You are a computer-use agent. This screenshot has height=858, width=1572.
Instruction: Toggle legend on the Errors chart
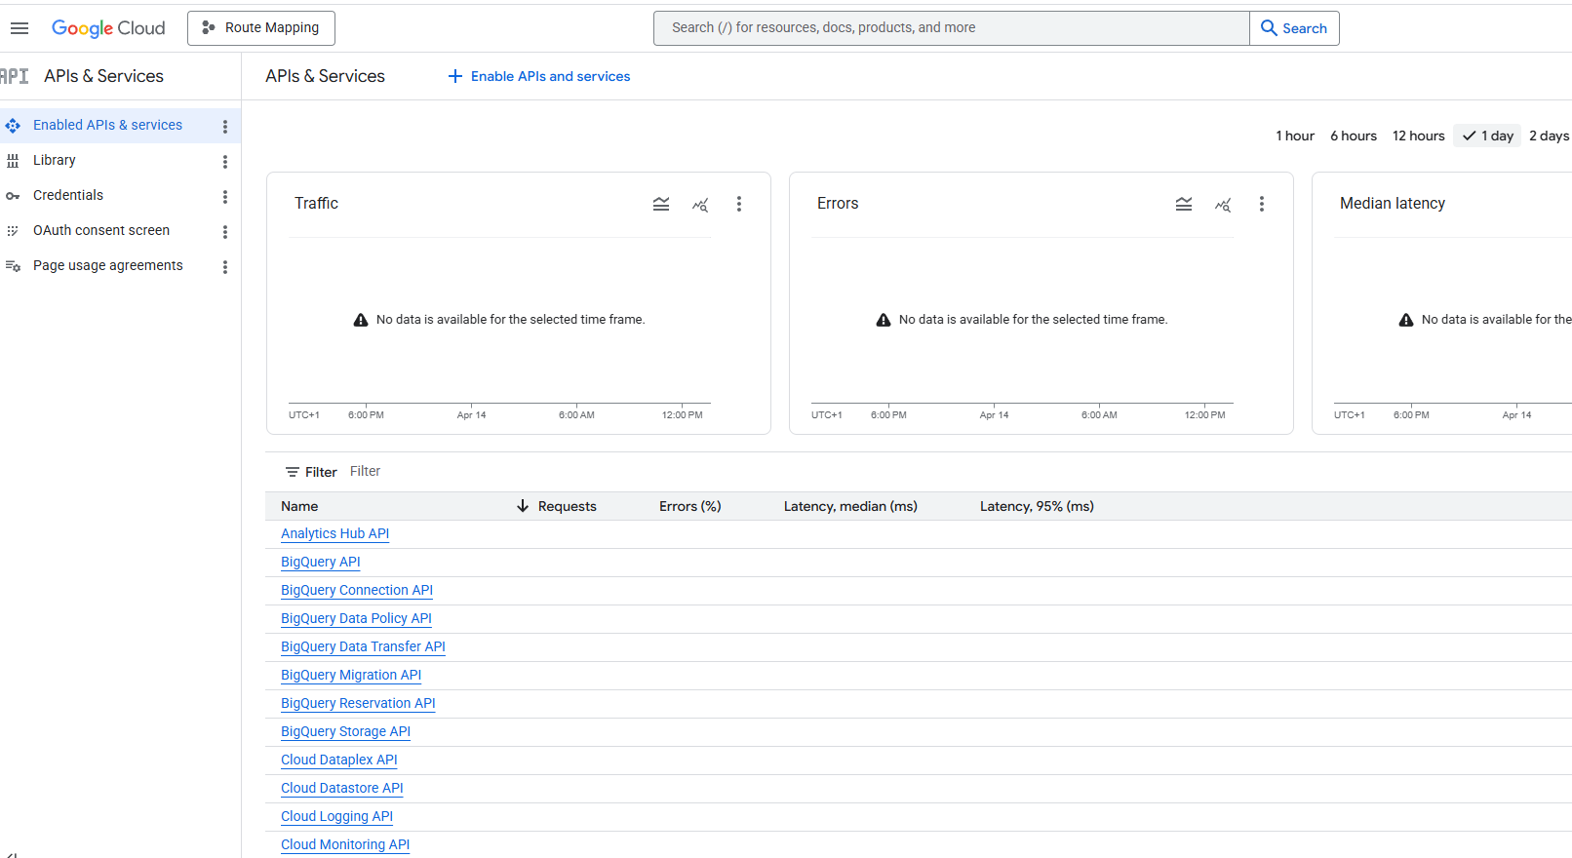click(x=1184, y=204)
